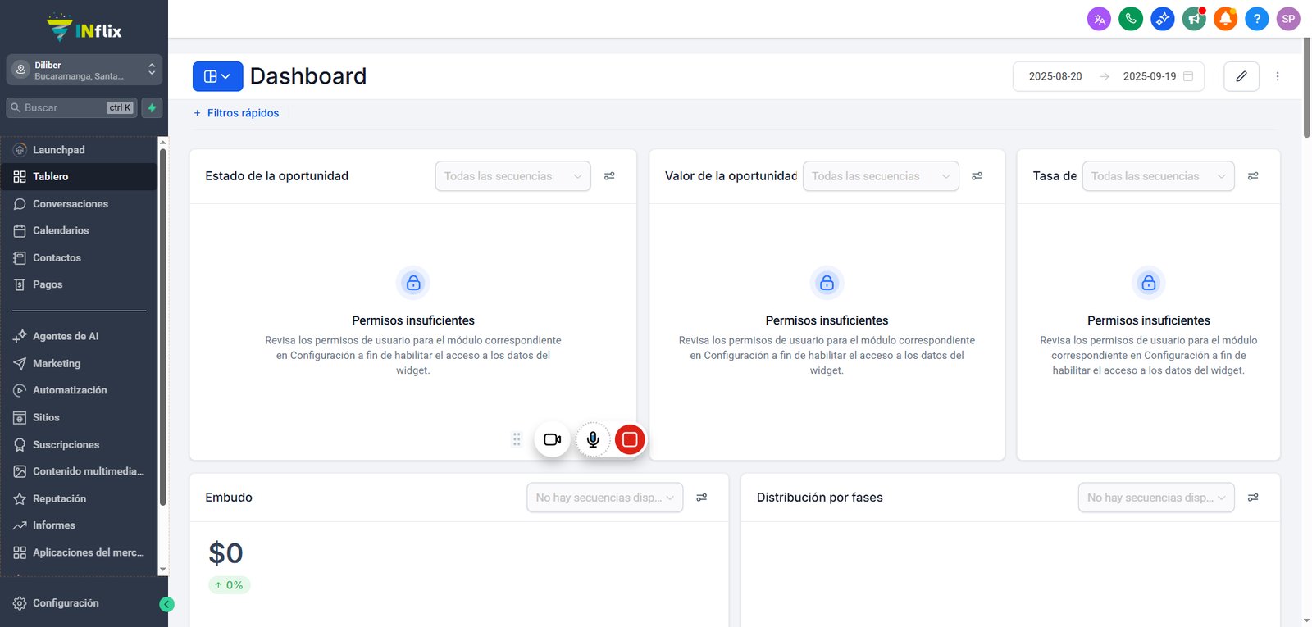Open Todas las secuencias dropdown for Valor
The height and width of the screenshot is (627, 1312).
click(x=881, y=176)
